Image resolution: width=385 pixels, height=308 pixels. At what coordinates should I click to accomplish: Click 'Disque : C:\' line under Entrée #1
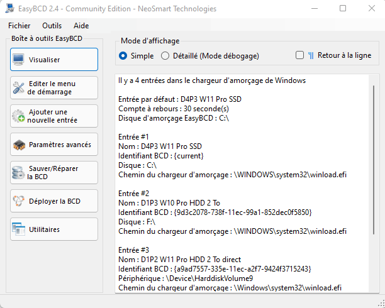[x=138, y=165]
